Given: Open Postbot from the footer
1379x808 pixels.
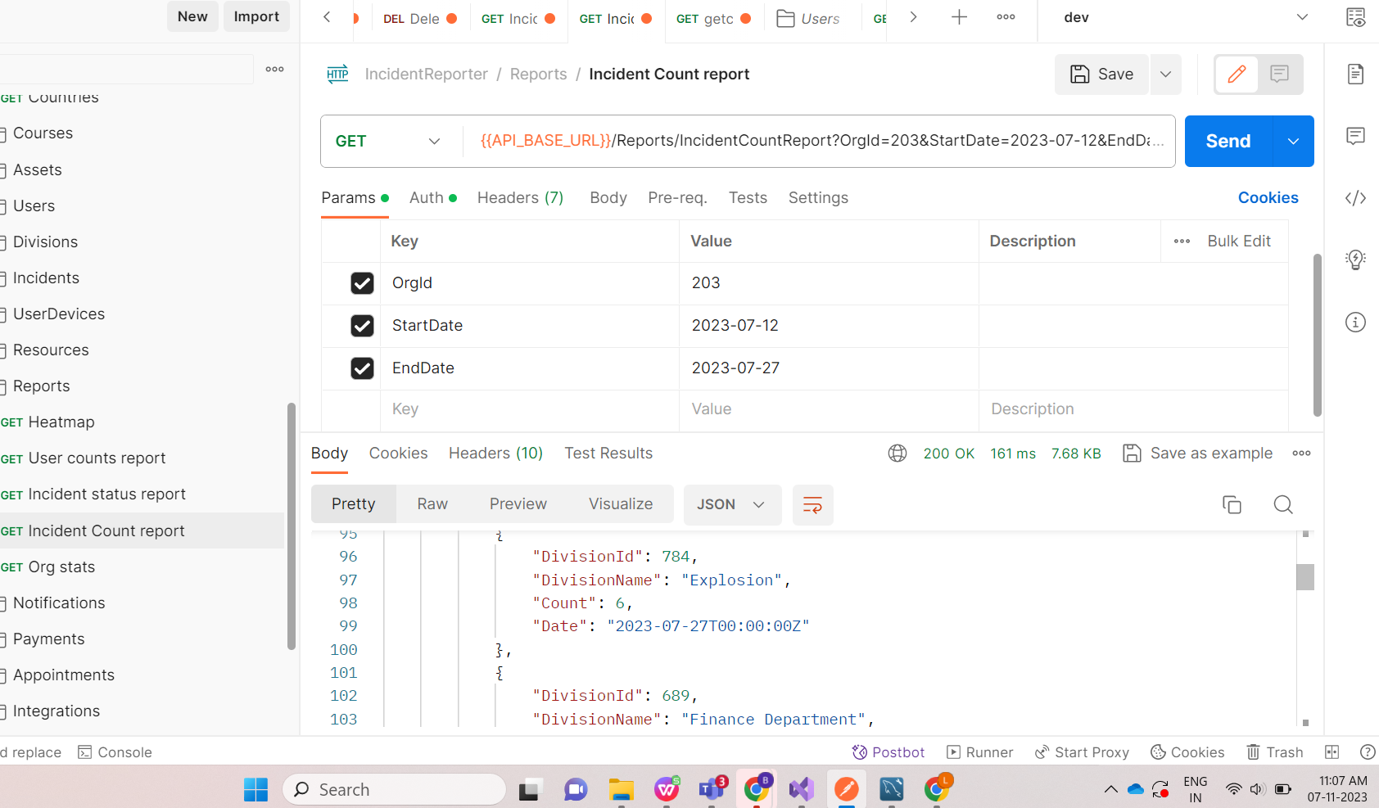Looking at the screenshot, I should [888, 752].
